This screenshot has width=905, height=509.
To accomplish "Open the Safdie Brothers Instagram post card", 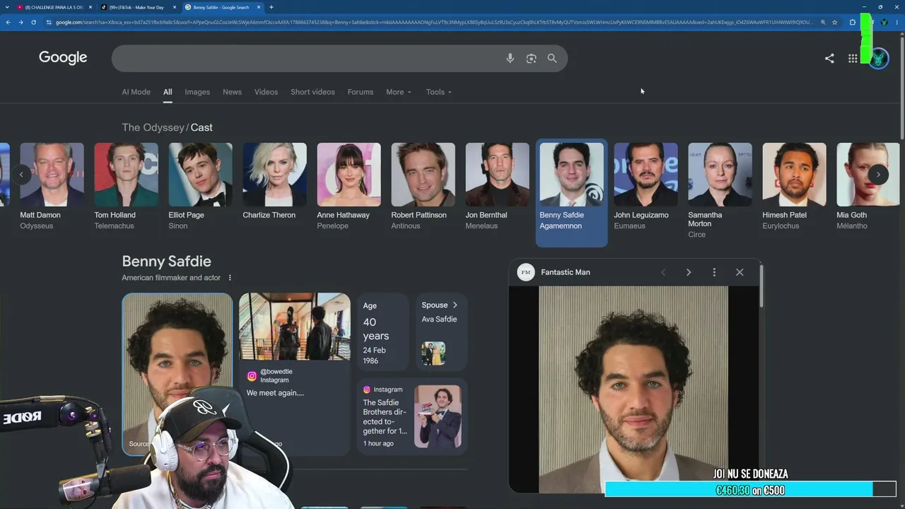I will (411, 417).
